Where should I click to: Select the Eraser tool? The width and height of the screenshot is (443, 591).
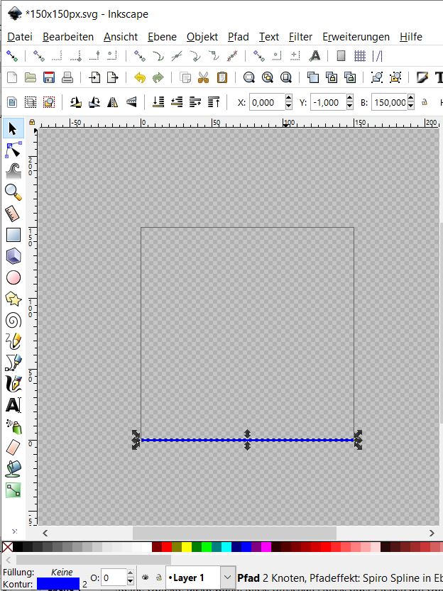13,448
